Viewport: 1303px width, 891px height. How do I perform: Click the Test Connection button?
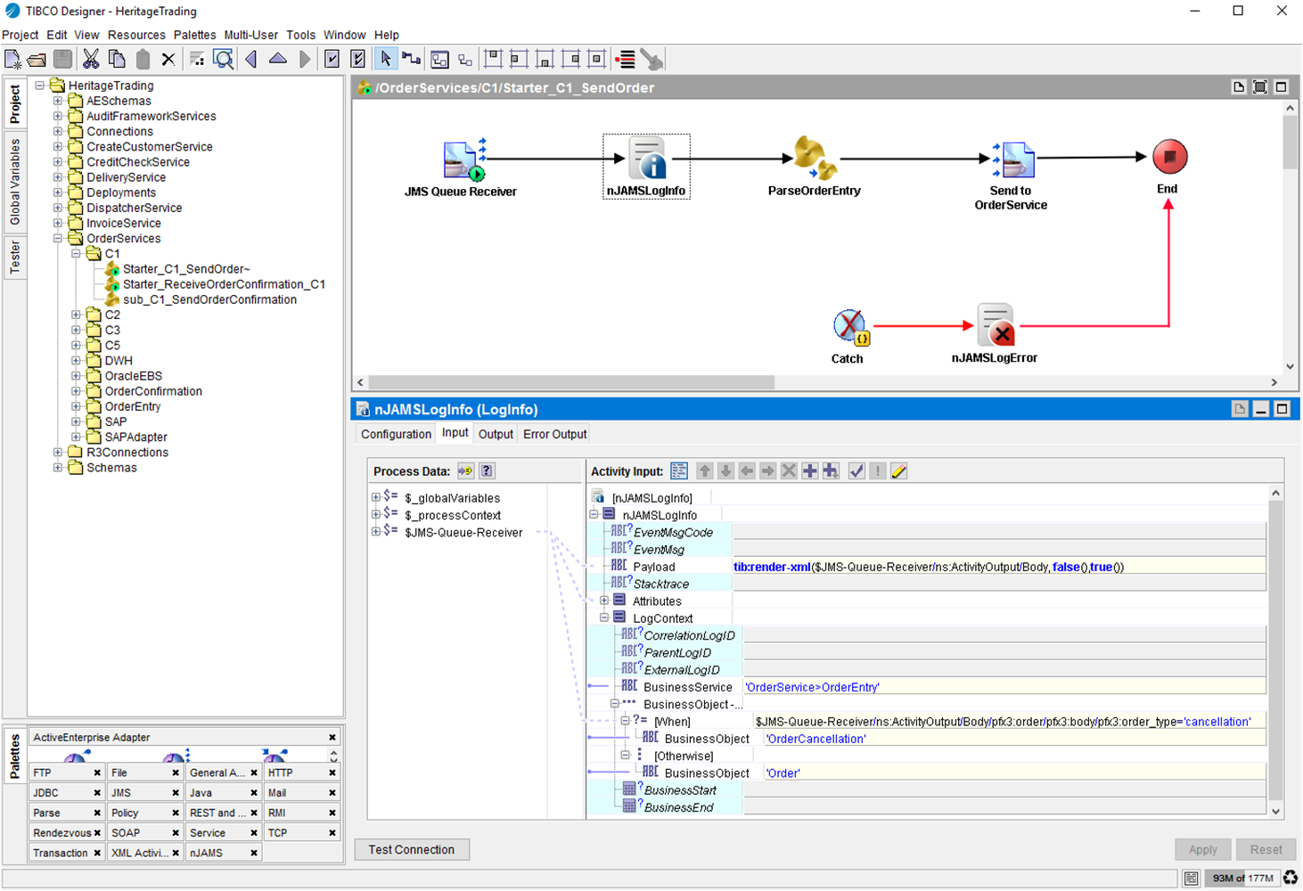[412, 849]
